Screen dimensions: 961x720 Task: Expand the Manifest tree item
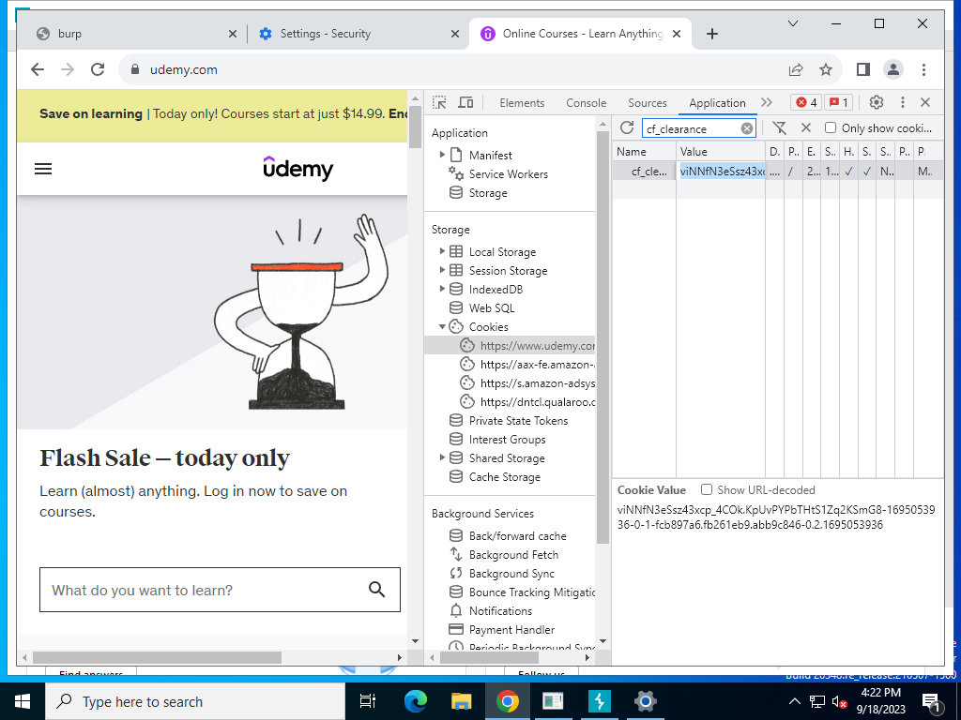pyautogui.click(x=442, y=155)
